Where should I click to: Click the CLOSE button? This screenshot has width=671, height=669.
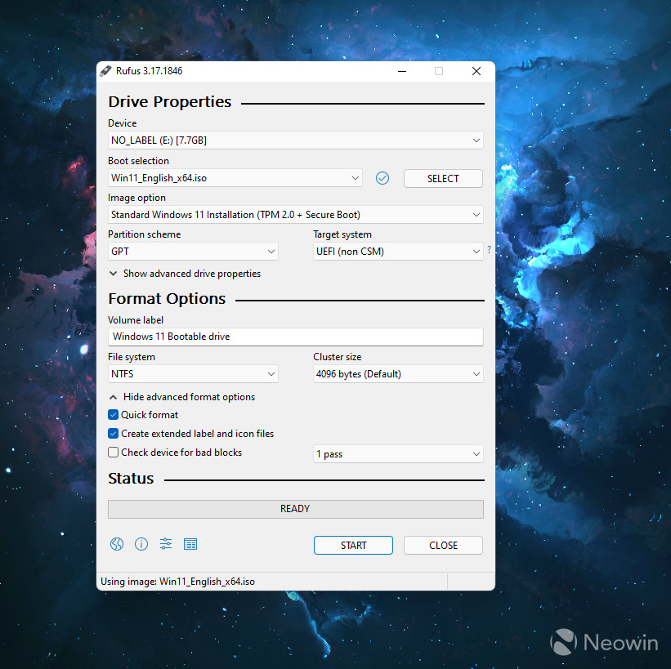443,546
